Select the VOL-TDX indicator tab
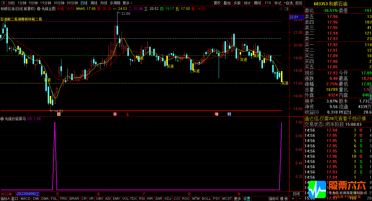372x201 pixels. 130,199
